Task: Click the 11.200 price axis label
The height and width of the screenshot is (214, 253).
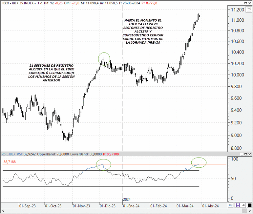Action: 238,10
